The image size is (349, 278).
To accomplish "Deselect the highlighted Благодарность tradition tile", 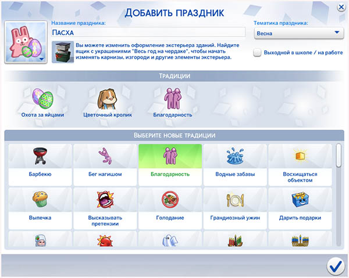I will click(170, 164).
